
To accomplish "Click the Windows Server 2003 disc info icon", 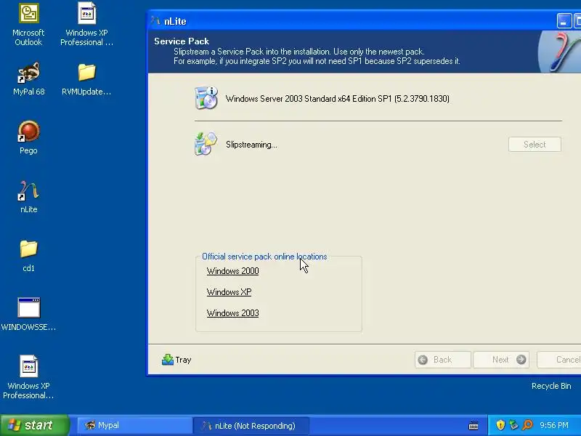I will 206,98.
